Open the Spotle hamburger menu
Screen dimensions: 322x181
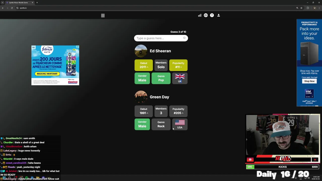pos(103,16)
